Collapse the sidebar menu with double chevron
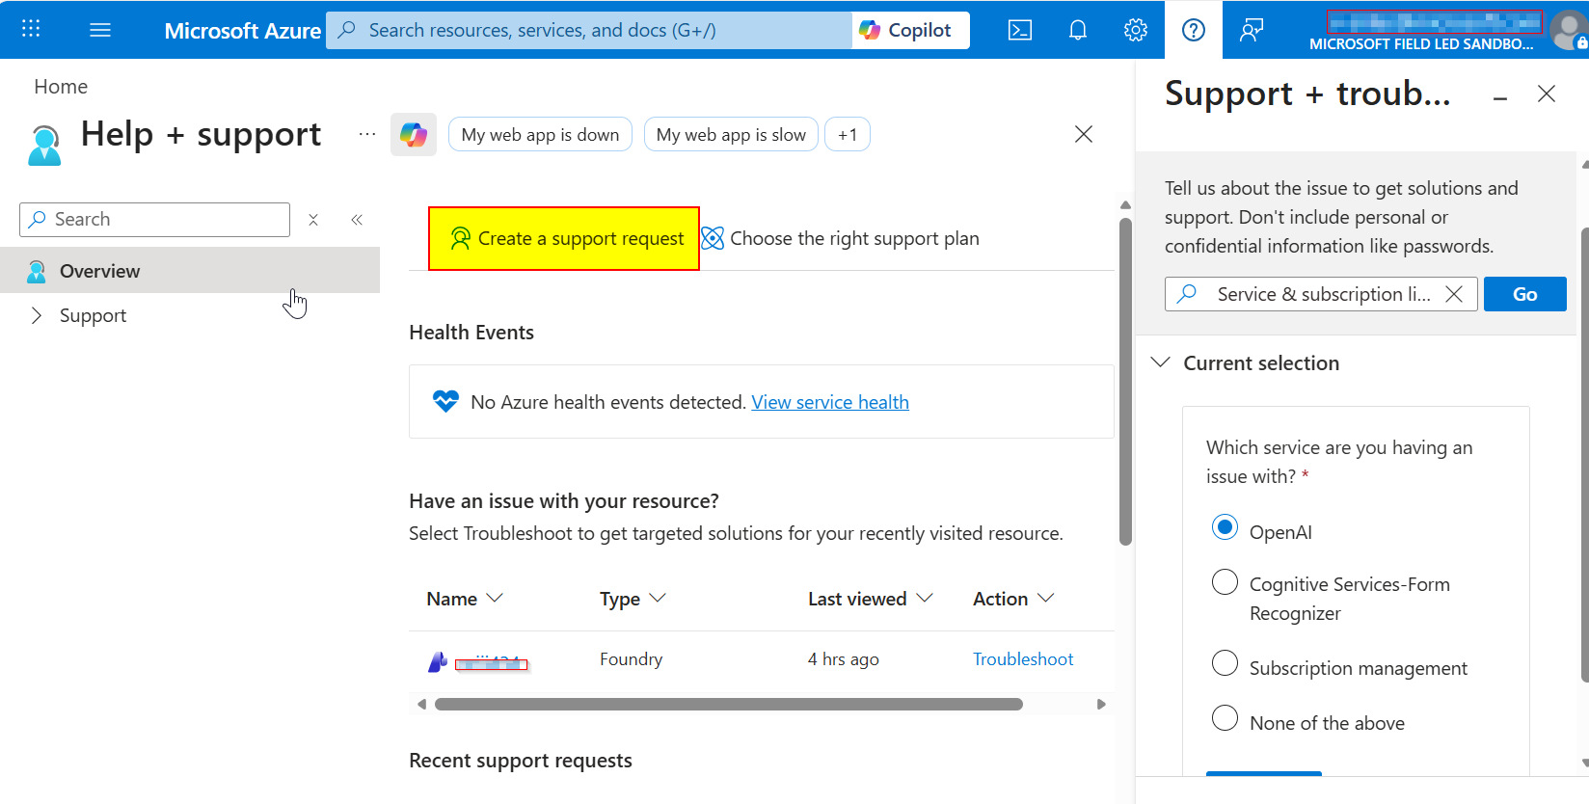Screen dimensions: 1589x804 357,220
